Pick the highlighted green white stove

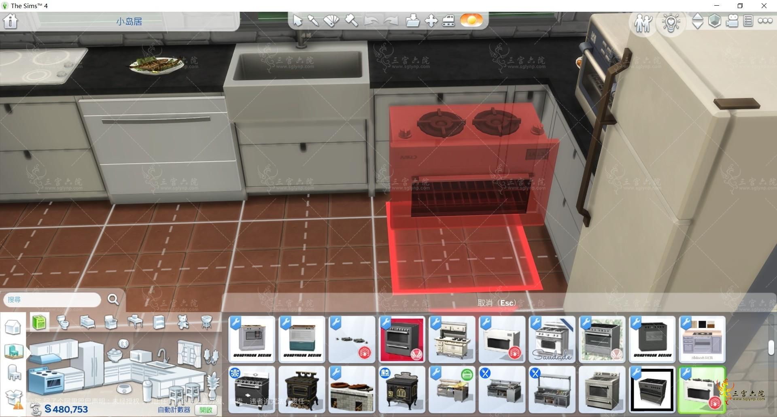[702, 389]
